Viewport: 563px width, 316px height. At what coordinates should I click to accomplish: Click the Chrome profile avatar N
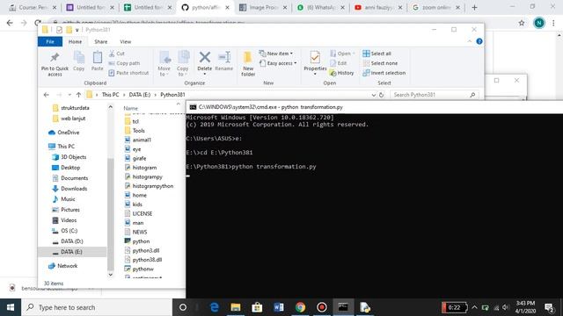[539, 23]
